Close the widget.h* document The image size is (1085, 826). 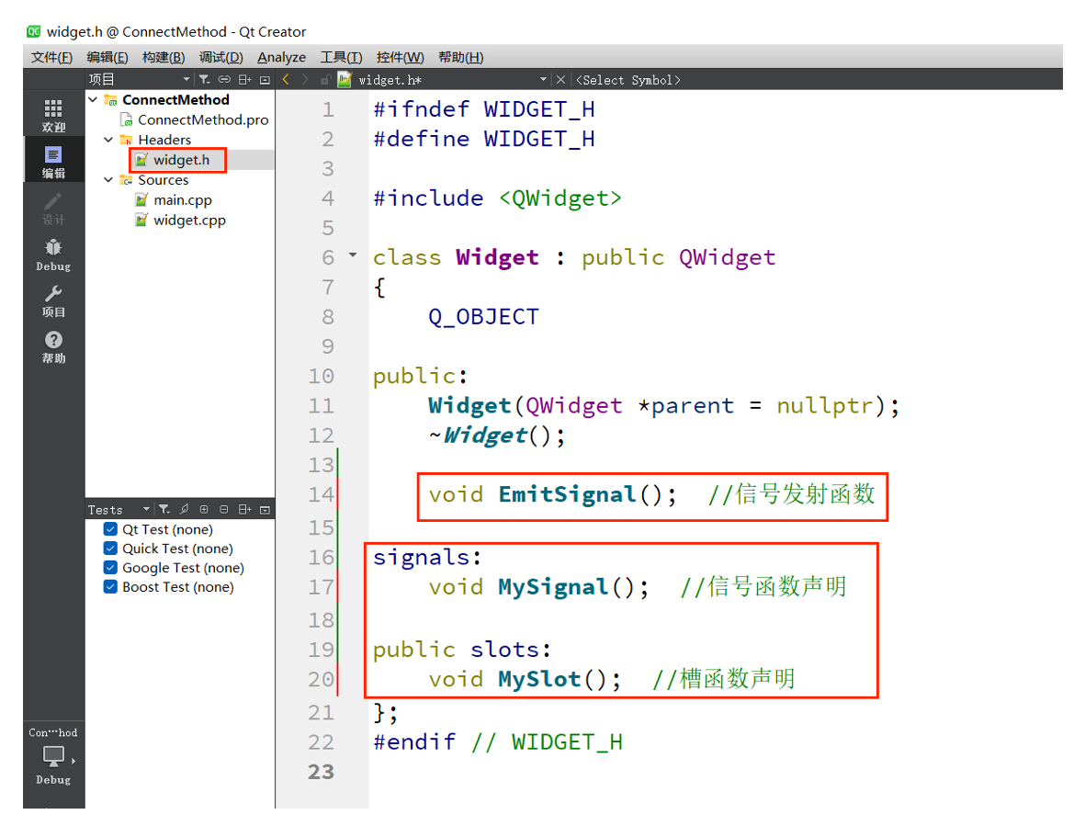click(560, 80)
